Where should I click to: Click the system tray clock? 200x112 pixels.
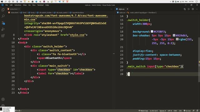pos(191,2)
